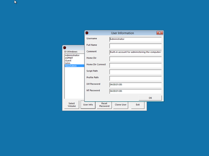Exit the application via Exit button
The width and height of the screenshot is (209, 156).
coord(138,105)
